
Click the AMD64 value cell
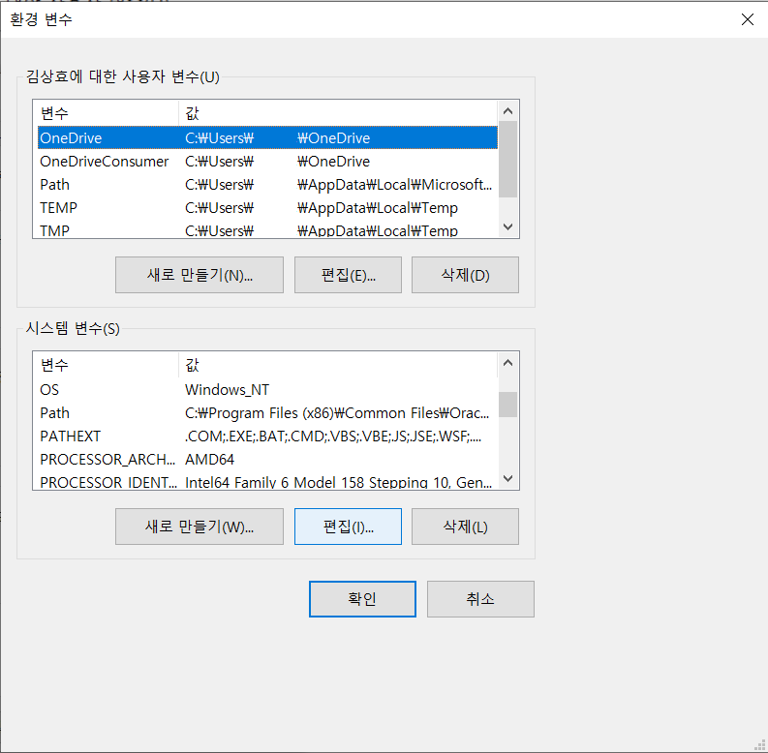[209, 460]
